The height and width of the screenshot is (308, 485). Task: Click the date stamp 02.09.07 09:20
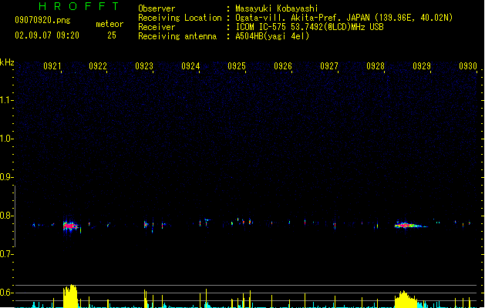coord(47,35)
